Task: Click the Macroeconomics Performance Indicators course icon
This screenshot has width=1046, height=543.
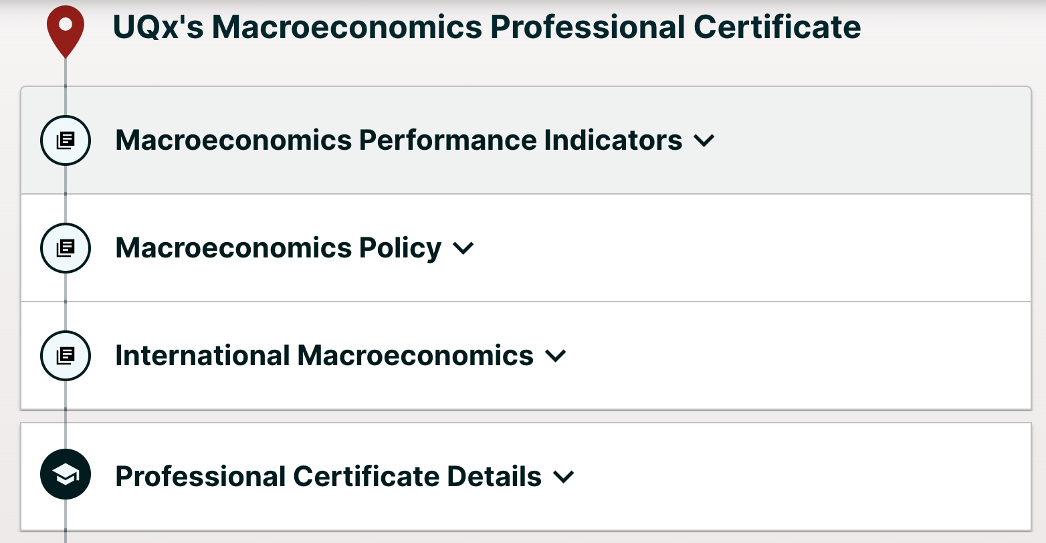Action: coord(66,140)
